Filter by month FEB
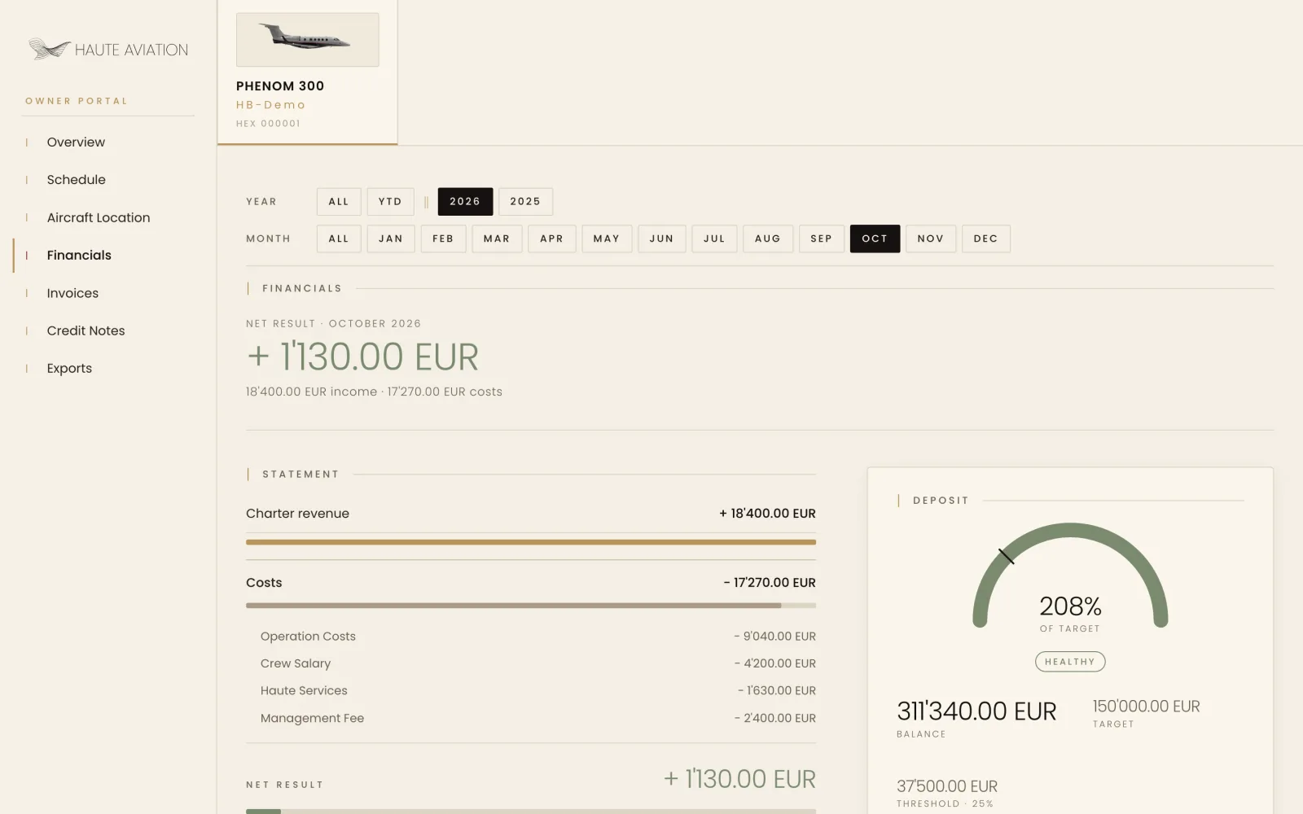Image resolution: width=1303 pixels, height=814 pixels. (443, 239)
